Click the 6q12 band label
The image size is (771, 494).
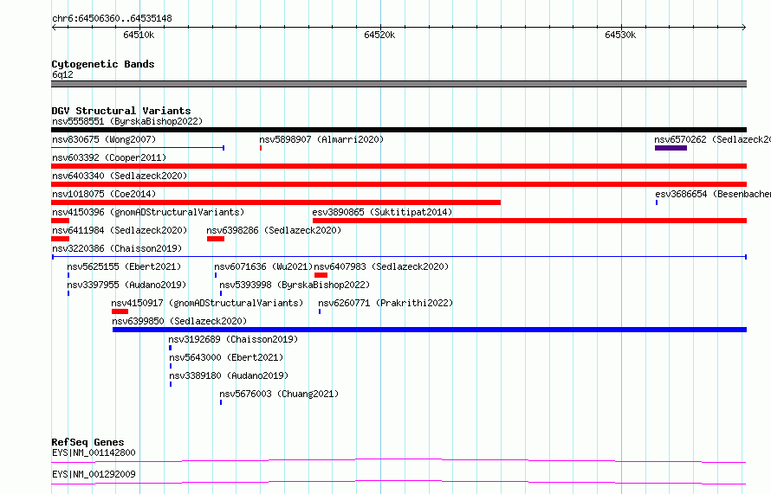coord(62,74)
